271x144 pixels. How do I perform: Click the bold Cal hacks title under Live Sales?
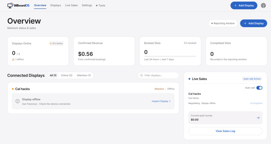[x=195, y=94]
